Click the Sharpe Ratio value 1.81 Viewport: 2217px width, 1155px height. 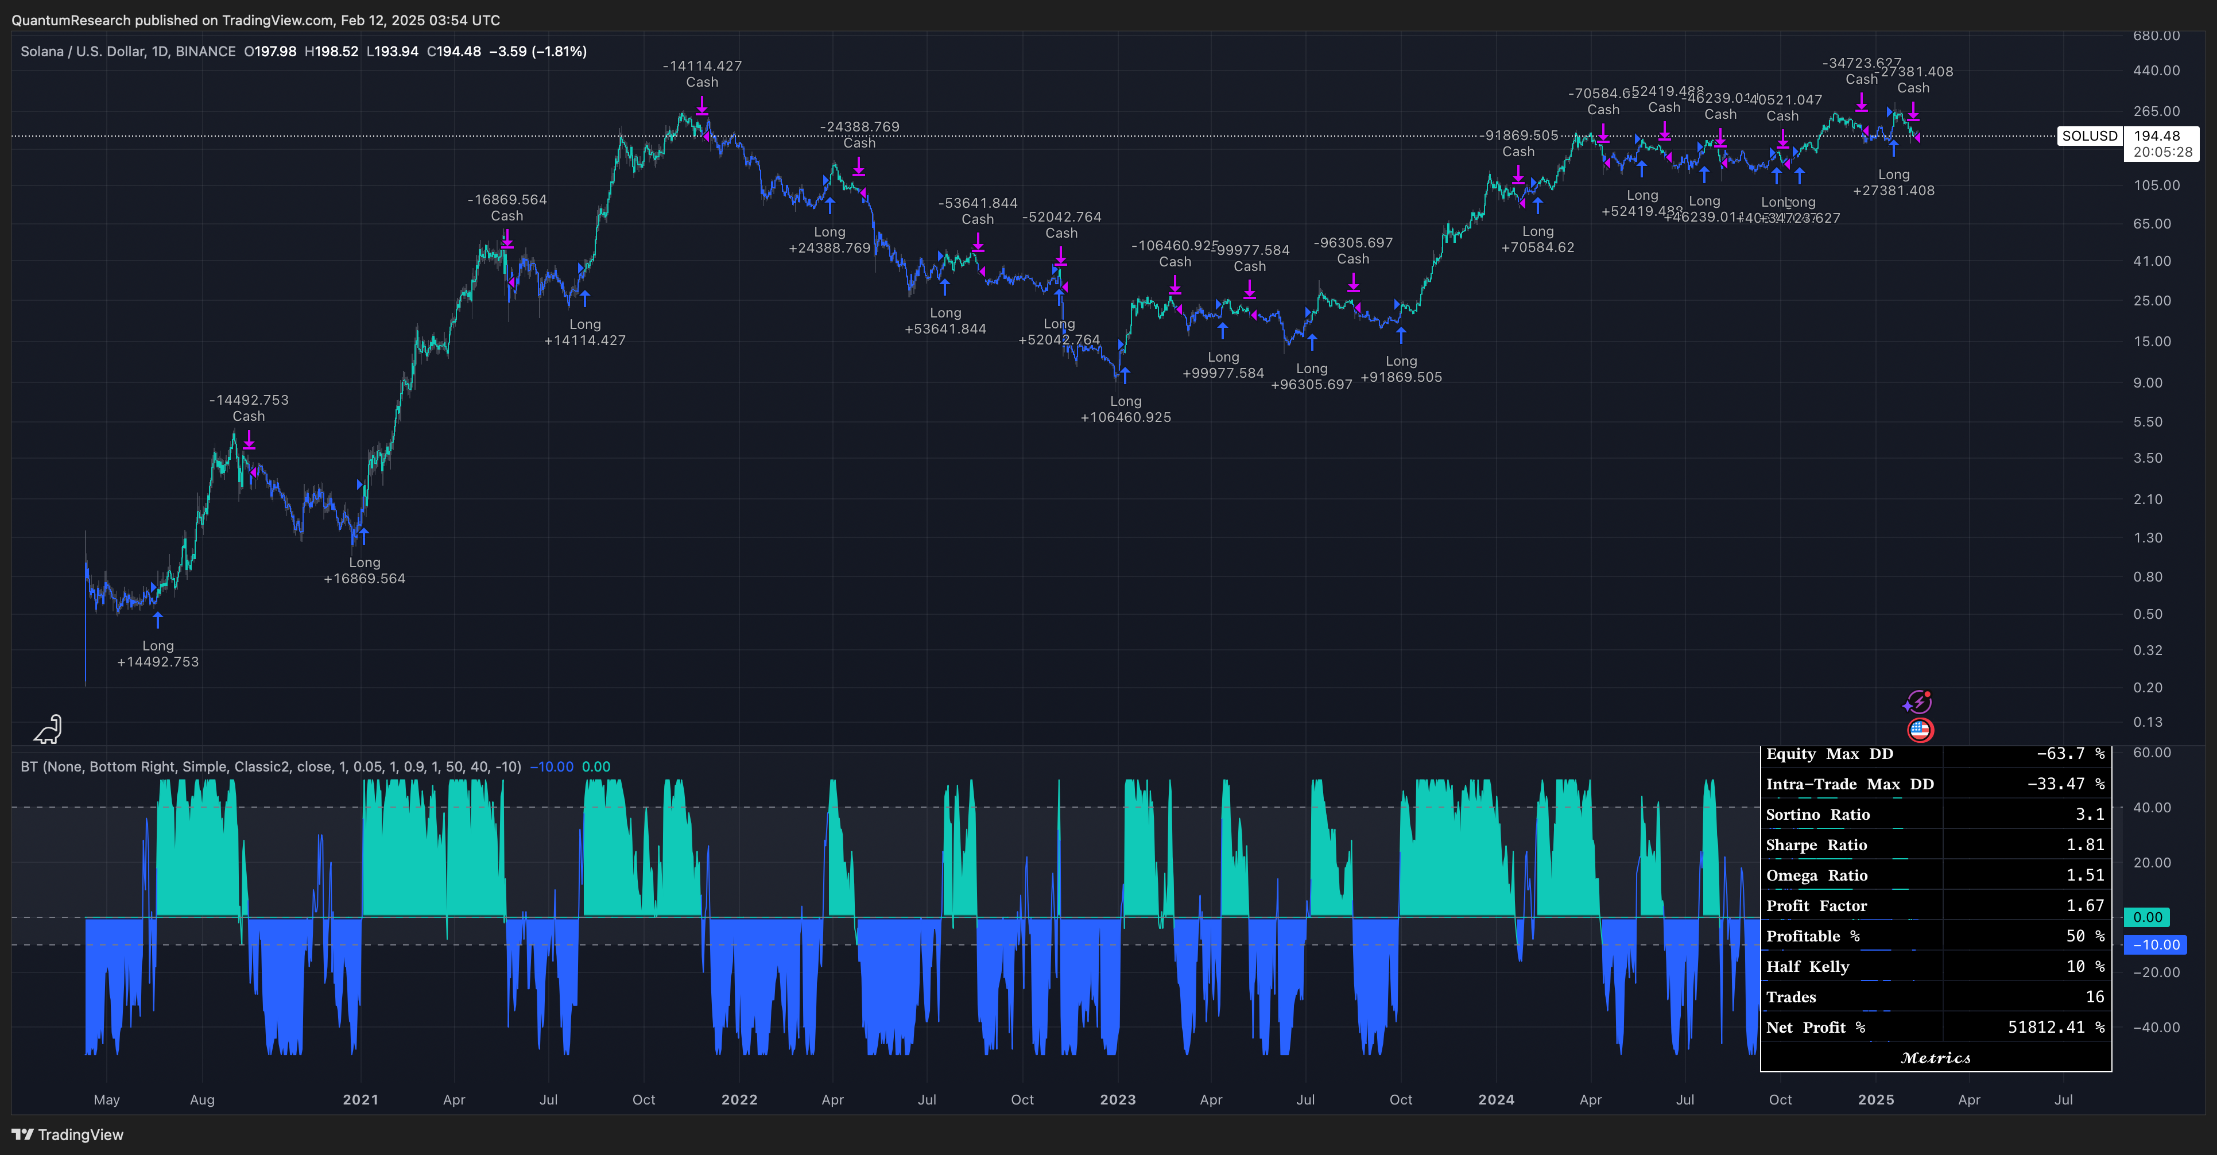point(2086,845)
